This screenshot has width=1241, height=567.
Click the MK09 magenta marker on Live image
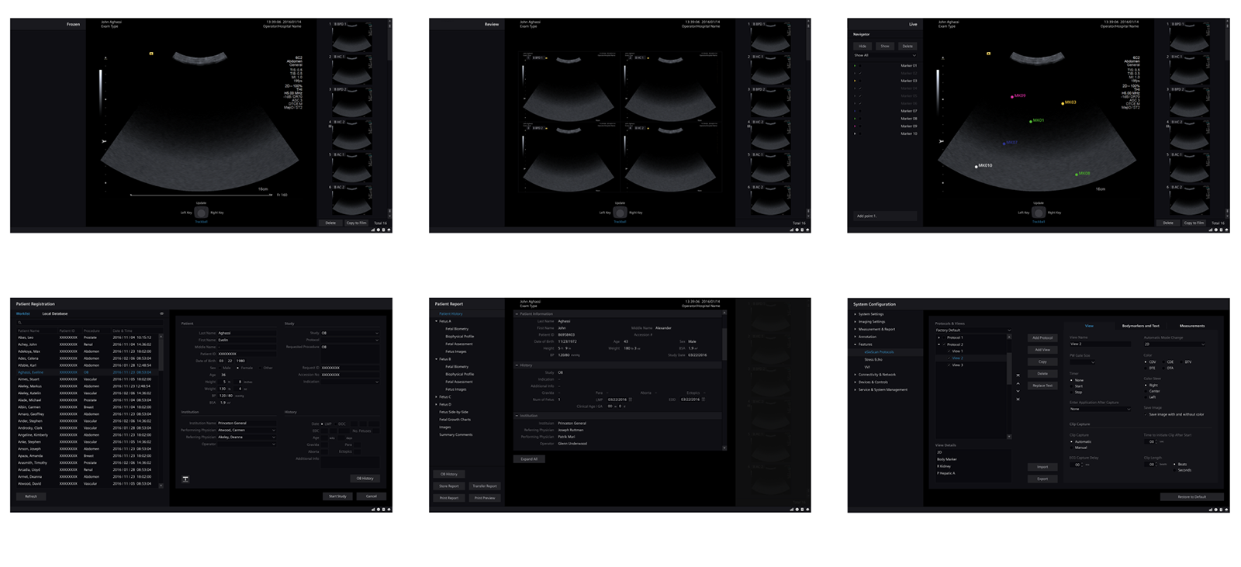1012,97
